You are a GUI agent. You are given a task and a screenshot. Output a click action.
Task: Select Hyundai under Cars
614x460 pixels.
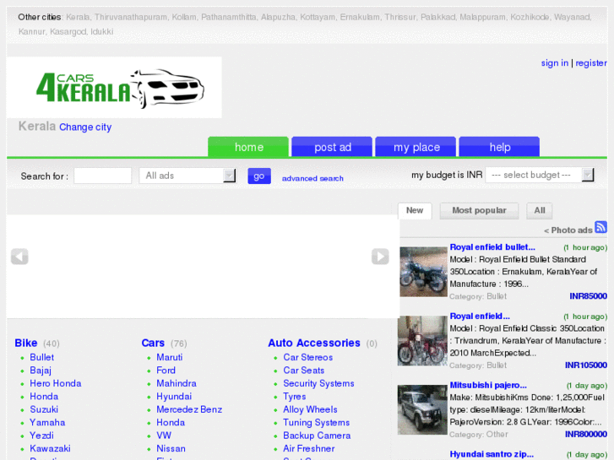point(174,397)
